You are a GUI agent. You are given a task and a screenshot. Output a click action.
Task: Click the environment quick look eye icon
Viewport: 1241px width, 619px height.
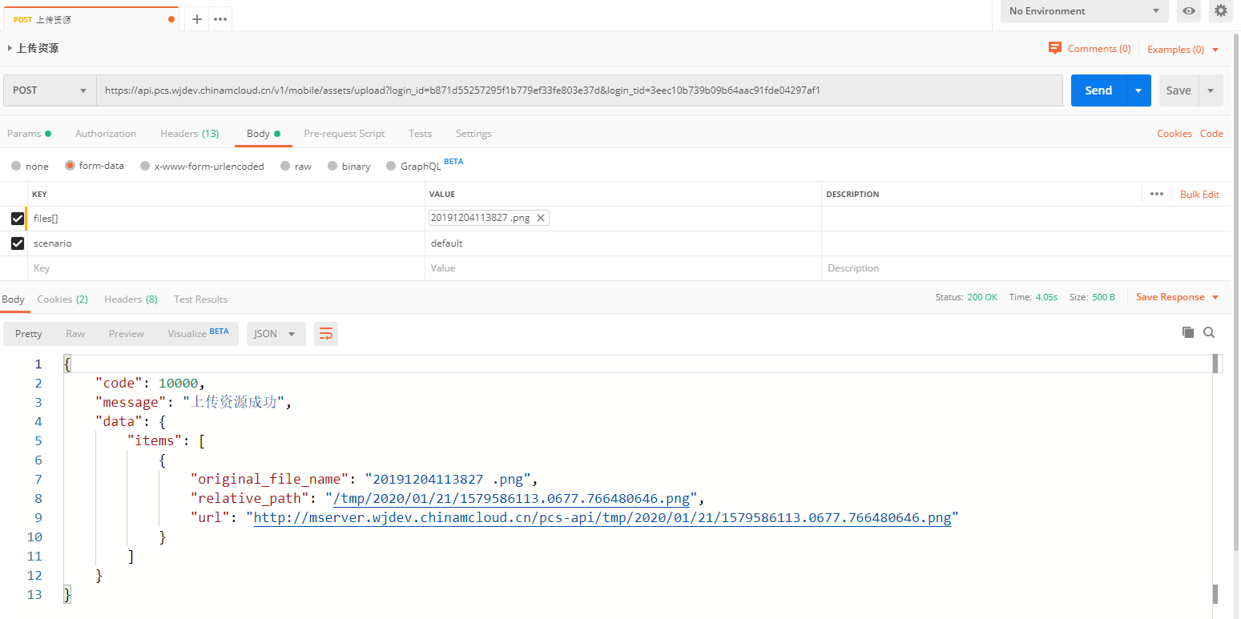click(x=1189, y=11)
